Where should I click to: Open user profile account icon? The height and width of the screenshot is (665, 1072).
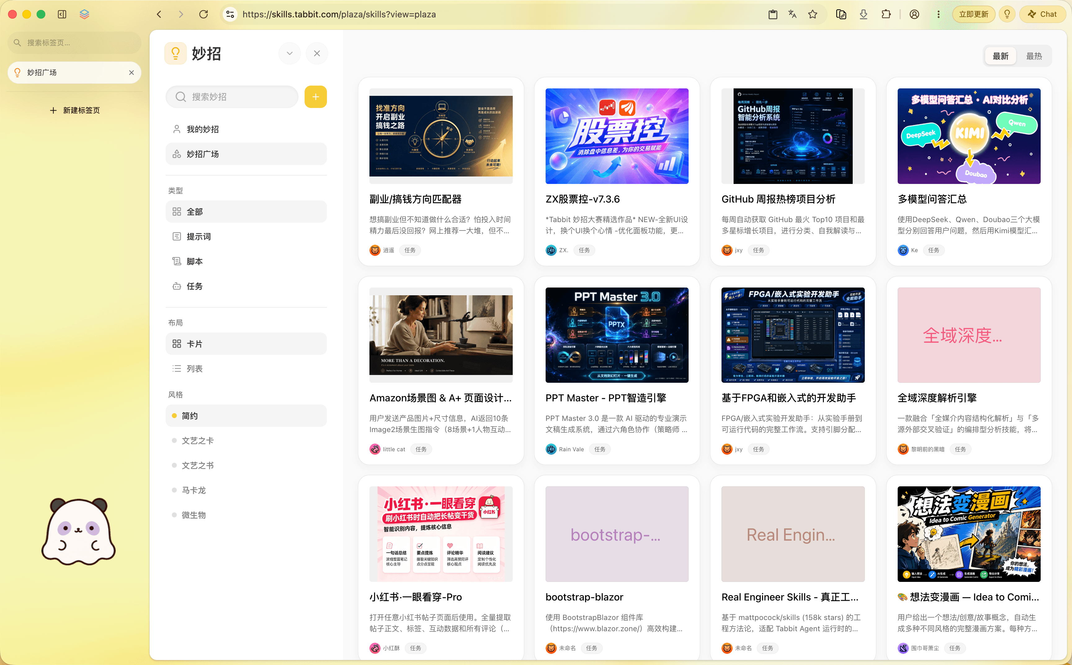point(915,14)
